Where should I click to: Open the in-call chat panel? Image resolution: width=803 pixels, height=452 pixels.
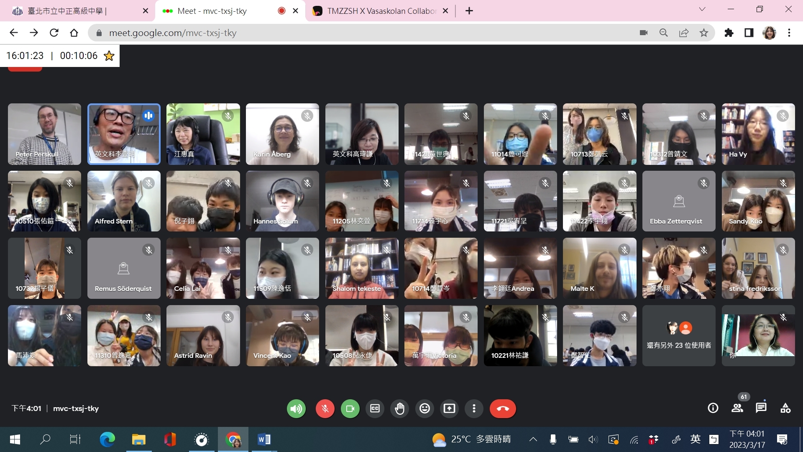coord(761,408)
